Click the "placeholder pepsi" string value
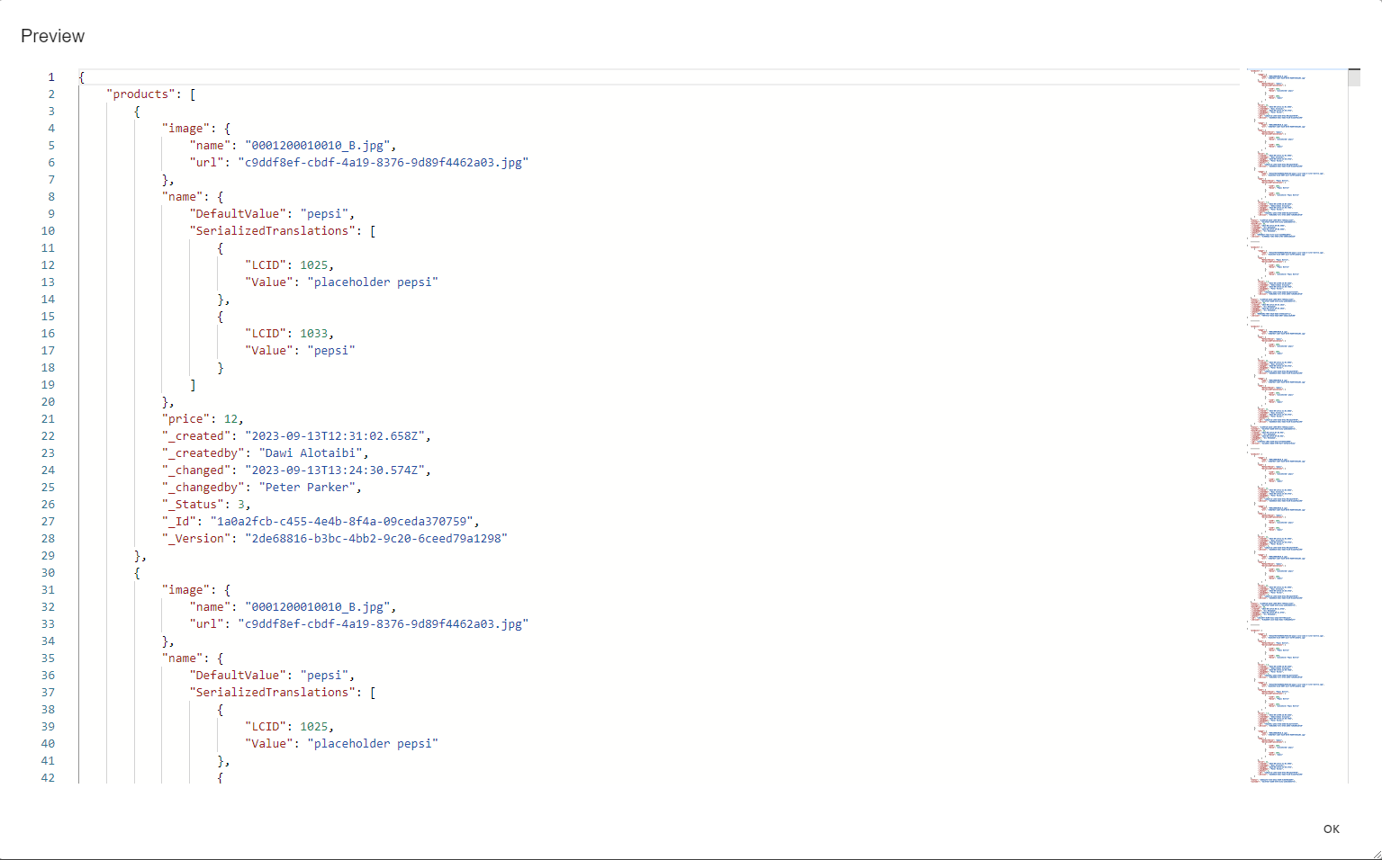This screenshot has width=1382, height=860. (x=374, y=282)
